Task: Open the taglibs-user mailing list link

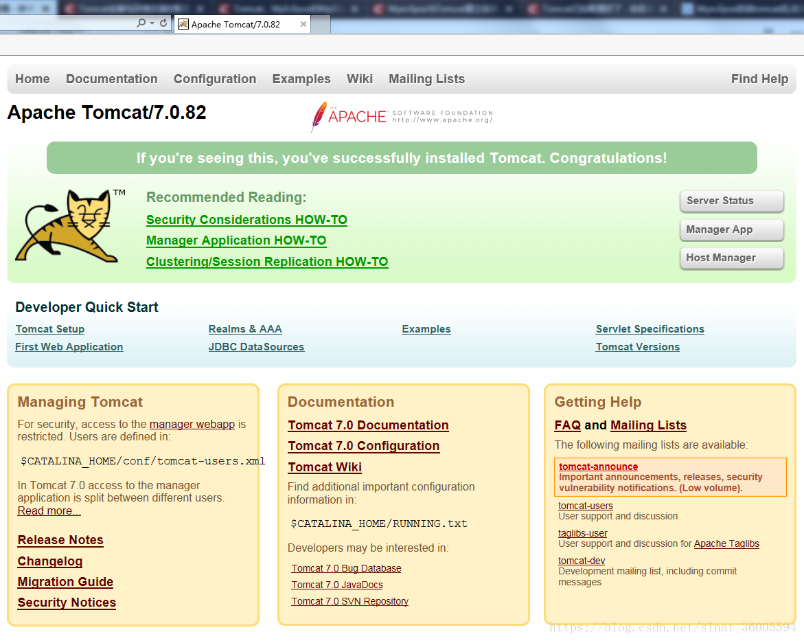Action: click(582, 534)
